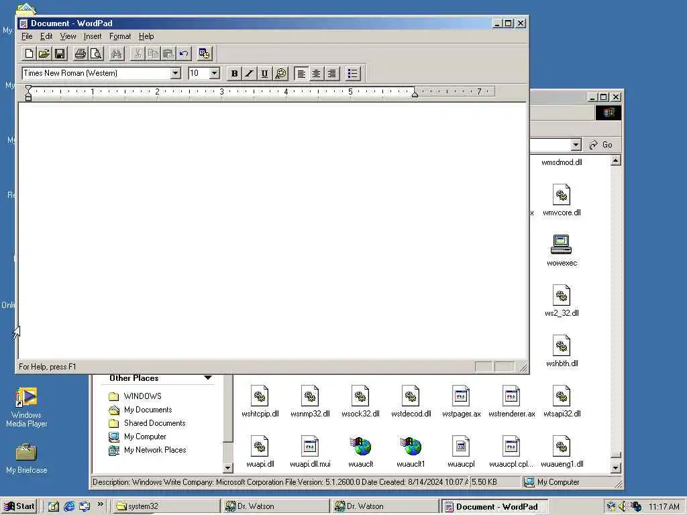Select the wshbth.dll file icon
This screenshot has width=687, height=515.
click(x=562, y=346)
